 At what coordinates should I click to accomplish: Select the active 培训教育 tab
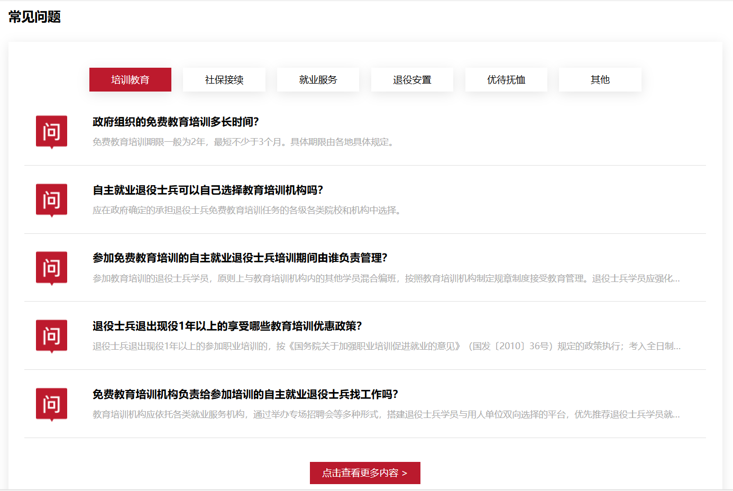(x=130, y=79)
